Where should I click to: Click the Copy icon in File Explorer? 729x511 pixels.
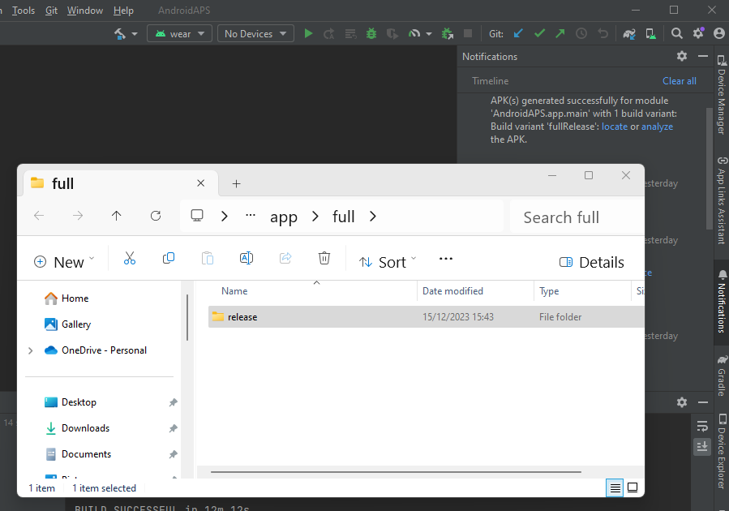point(169,258)
